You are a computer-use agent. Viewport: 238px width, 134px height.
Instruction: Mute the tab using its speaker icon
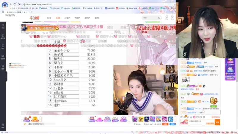(25, 12)
